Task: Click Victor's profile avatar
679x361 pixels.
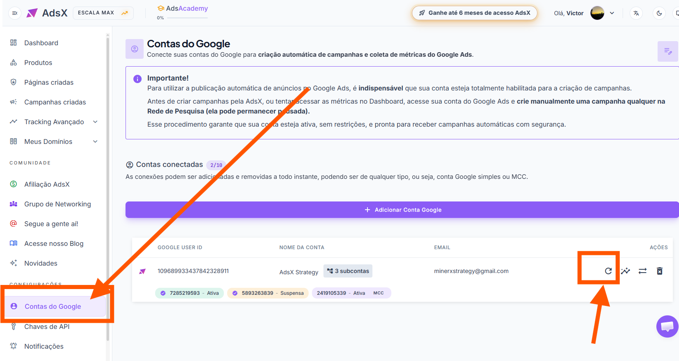Action: pos(598,13)
